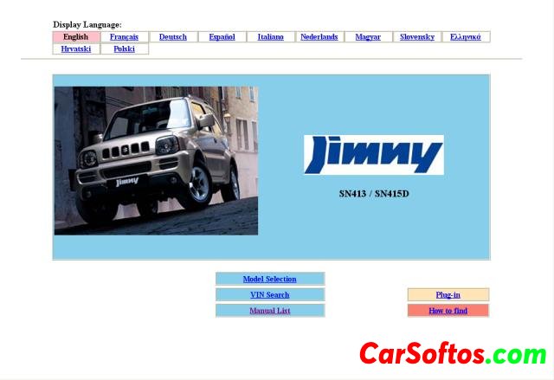Change language to Hrvatski
This screenshot has height=380, width=554.
76,49
